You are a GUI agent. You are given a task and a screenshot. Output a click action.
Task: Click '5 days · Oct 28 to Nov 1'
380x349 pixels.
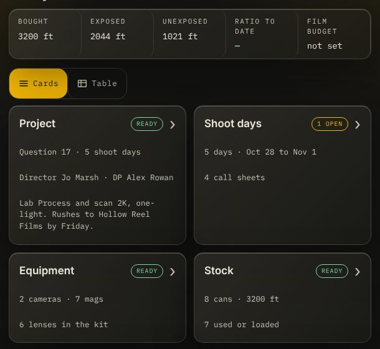pyautogui.click(x=260, y=152)
